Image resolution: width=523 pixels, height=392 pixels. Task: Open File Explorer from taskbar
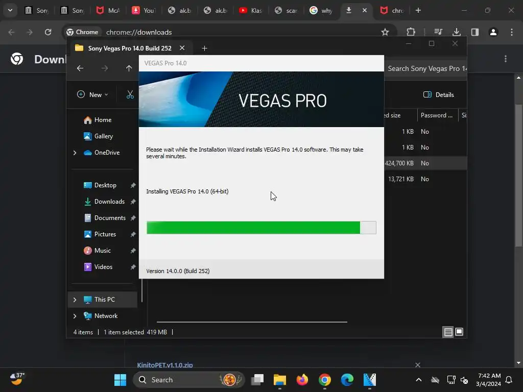(x=280, y=380)
